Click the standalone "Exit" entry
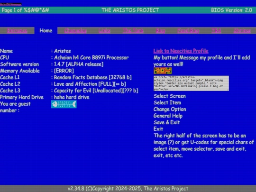Viewport: 256px width, 192px height. (x=158, y=129)
